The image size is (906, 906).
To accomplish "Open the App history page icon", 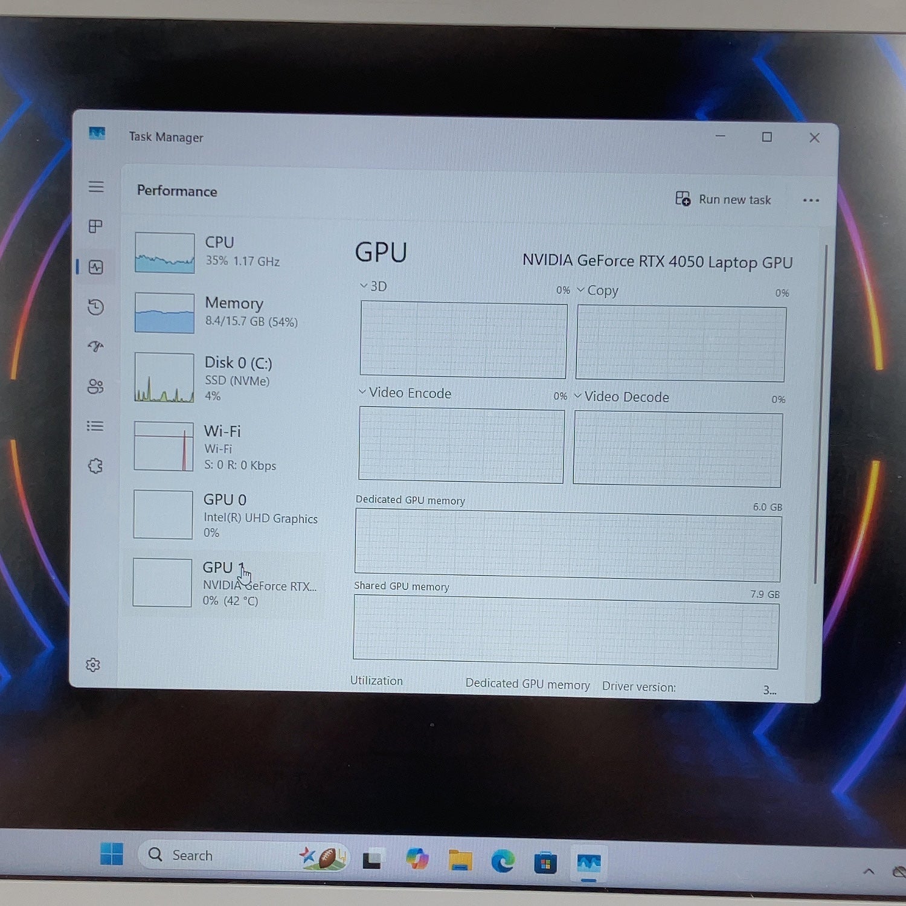I will (x=95, y=307).
